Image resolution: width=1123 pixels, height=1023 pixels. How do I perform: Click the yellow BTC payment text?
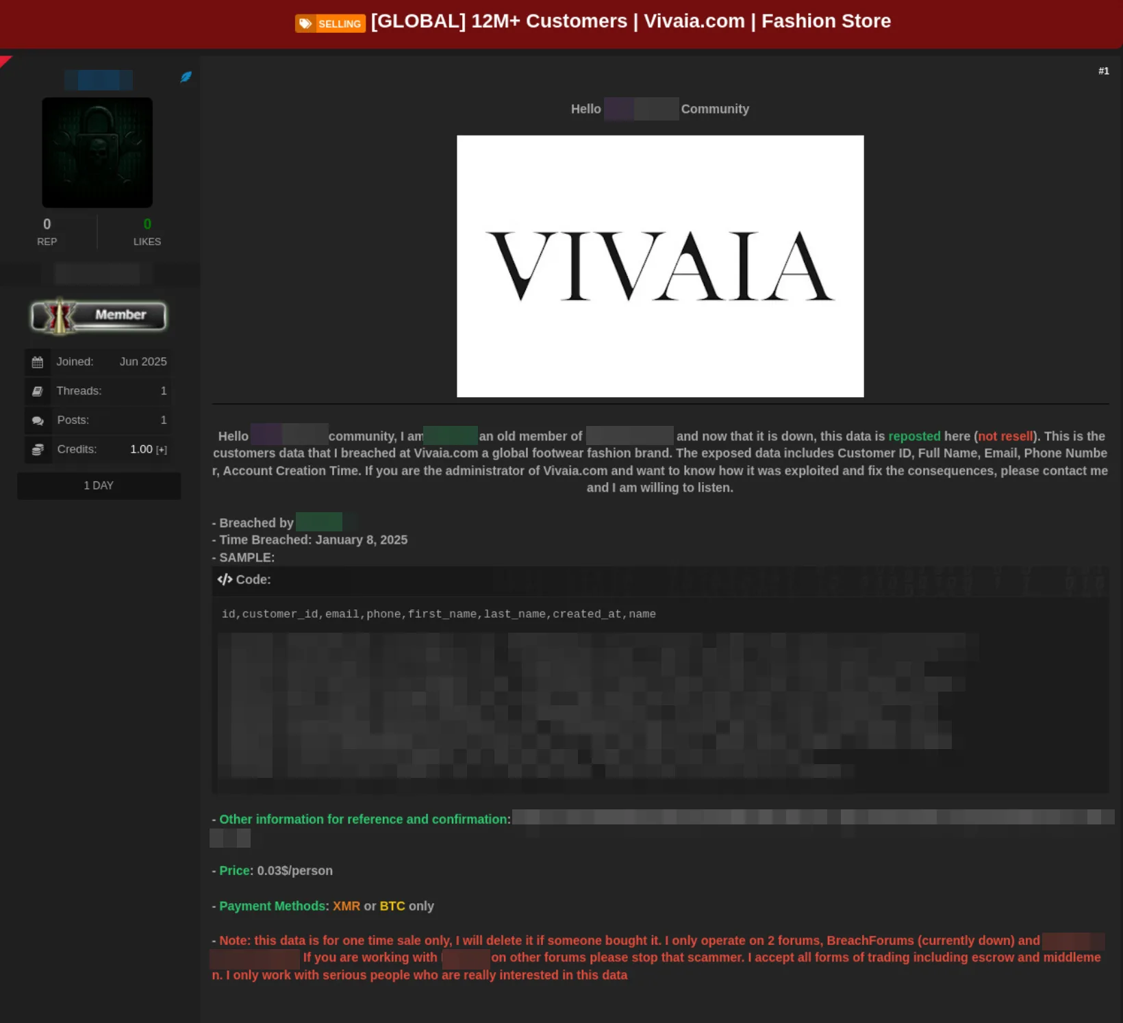(x=392, y=906)
